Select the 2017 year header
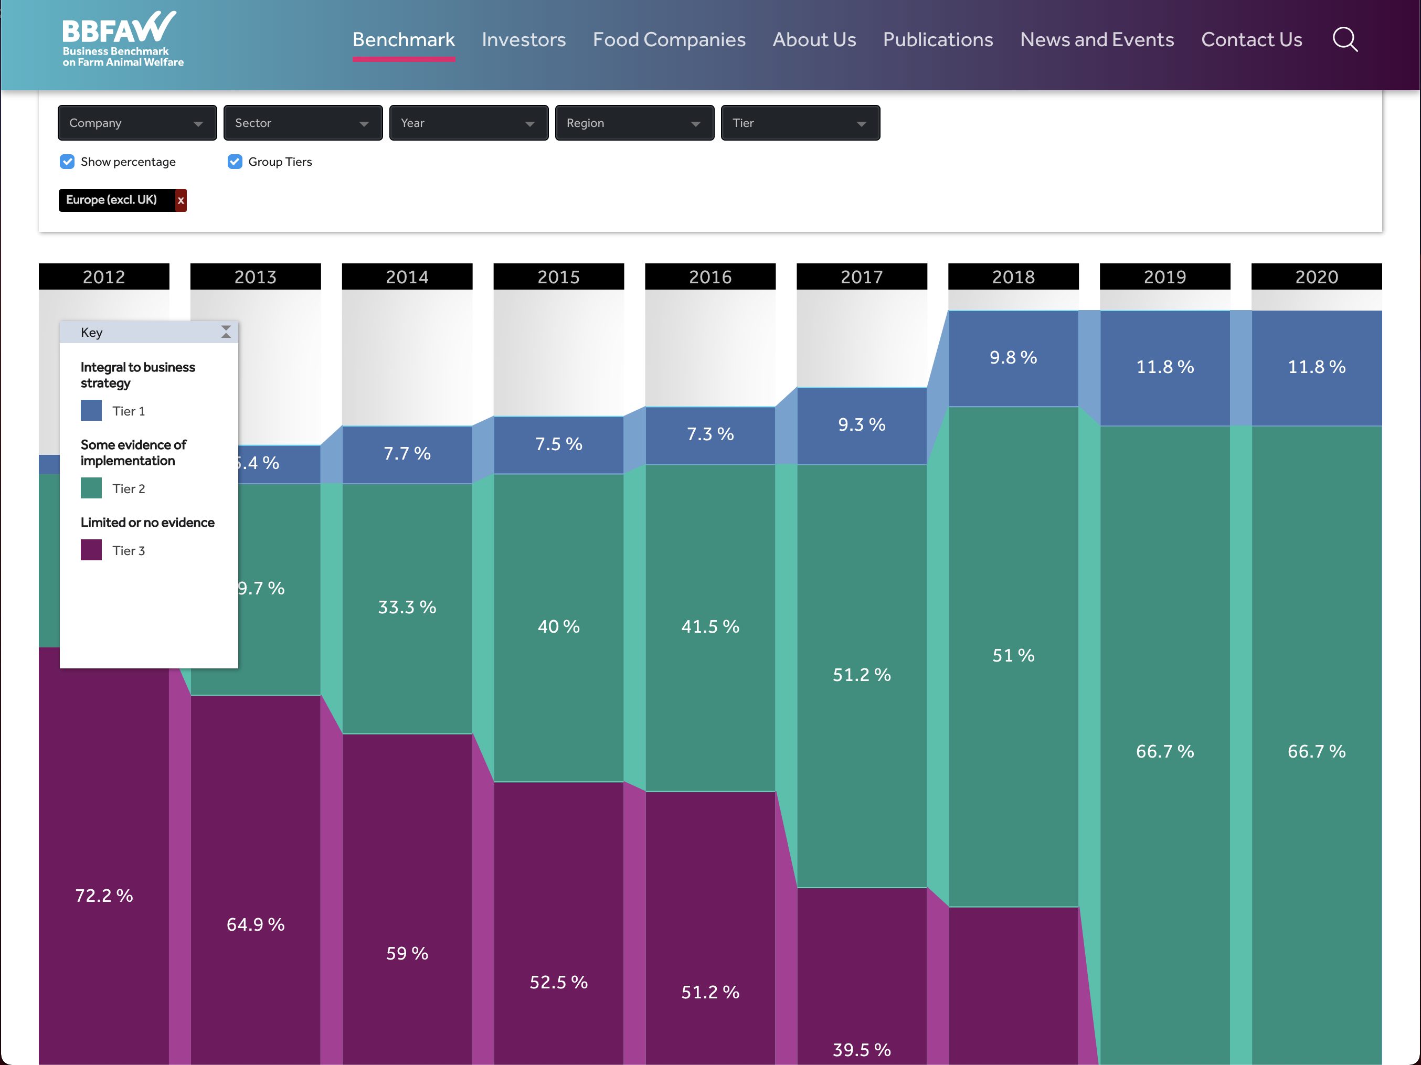The height and width of the screenshot is (1065, 1421). pyautogui.click(x=862, y=277)
